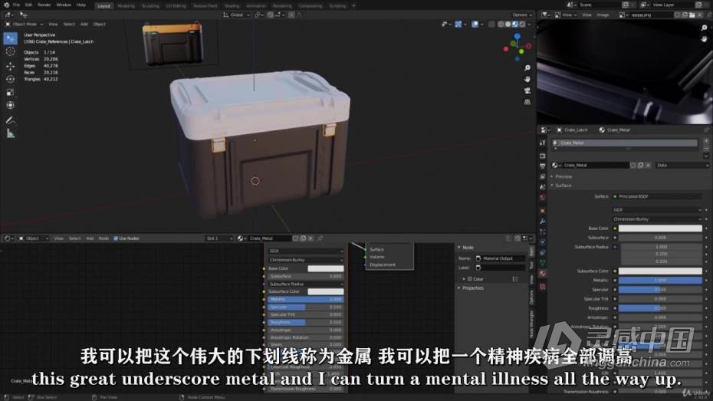Toggle X-ray display in viewport header
This screenshot has height=401, width=713.
click(x=491, y=24)
